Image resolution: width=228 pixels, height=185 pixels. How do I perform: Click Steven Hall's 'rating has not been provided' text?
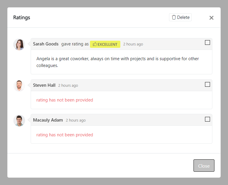(65, 100)
